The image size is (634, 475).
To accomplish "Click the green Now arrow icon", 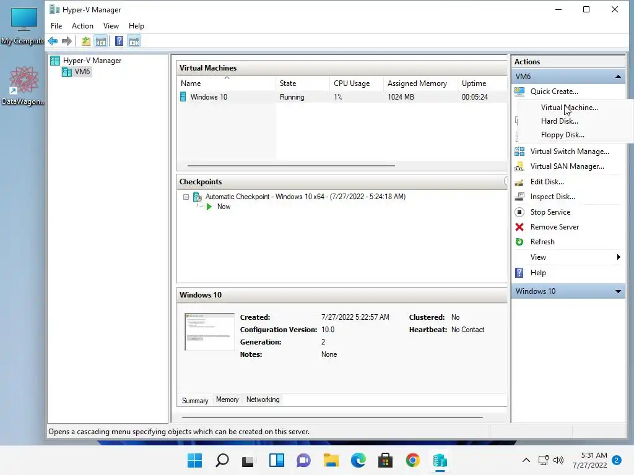I will coord(209,207).
